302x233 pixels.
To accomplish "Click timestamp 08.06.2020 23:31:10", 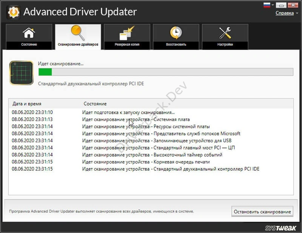I will (x=32, y=112).
